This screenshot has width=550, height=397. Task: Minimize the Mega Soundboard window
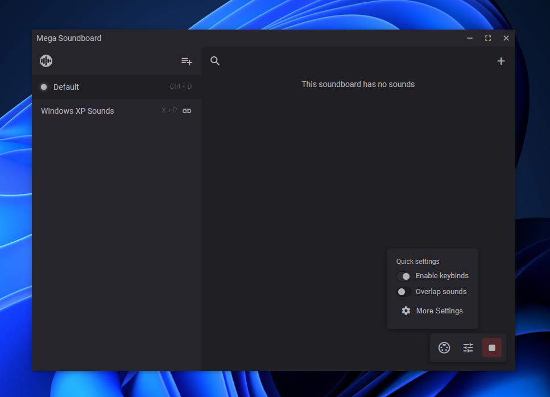point(470,38)
